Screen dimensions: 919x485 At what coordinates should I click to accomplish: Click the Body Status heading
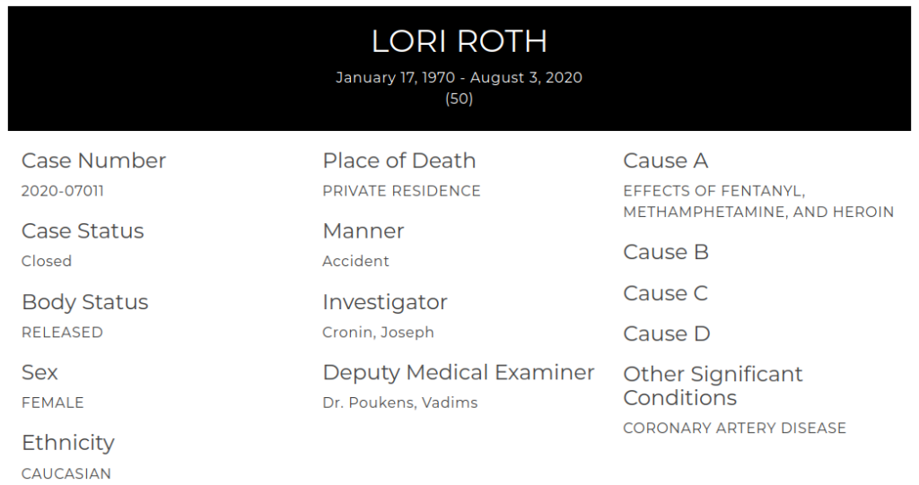[x=84, y=302]
